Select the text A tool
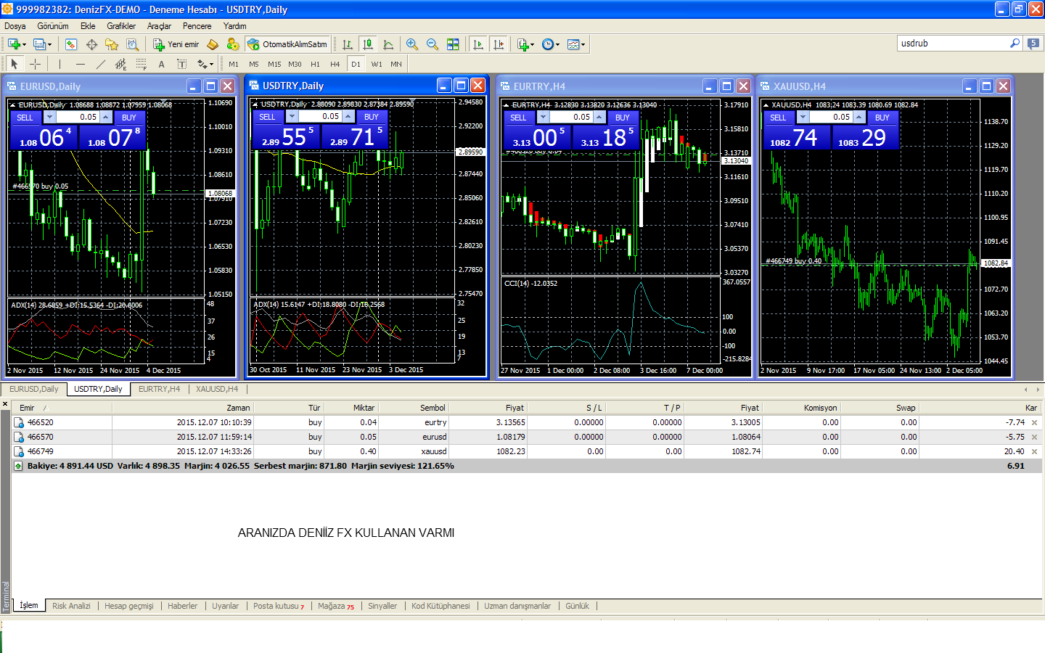 click(161, 64)
